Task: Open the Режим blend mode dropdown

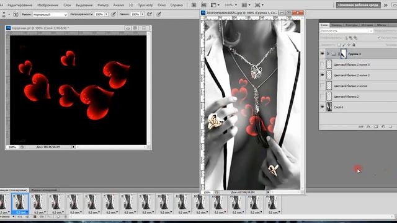Action: (x=50, y=15)
